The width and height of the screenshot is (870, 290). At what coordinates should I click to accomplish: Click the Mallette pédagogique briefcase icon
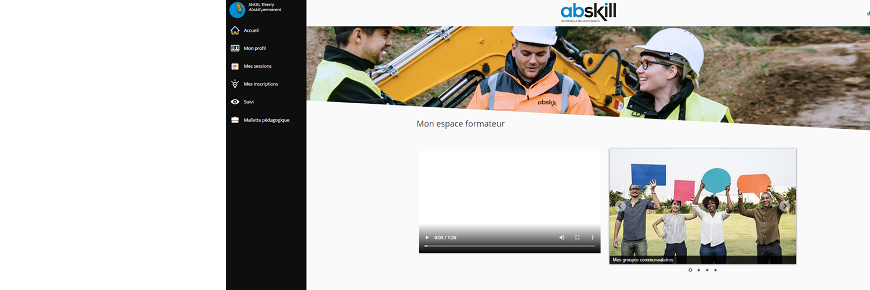[x=235, y=120]
